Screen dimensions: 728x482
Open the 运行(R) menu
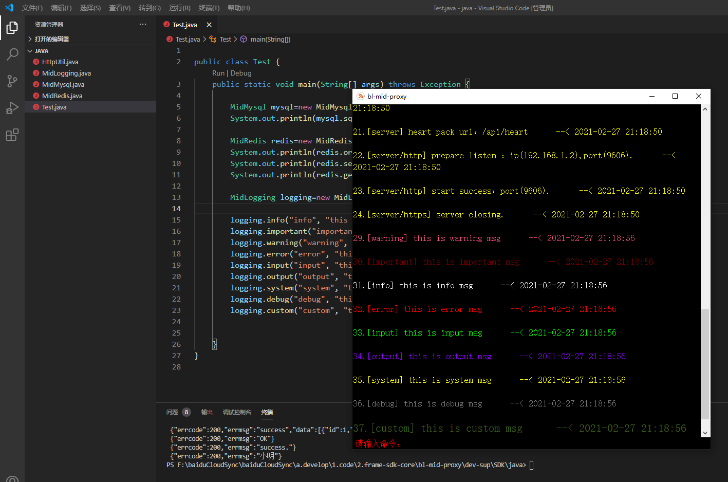coord(179,8)
